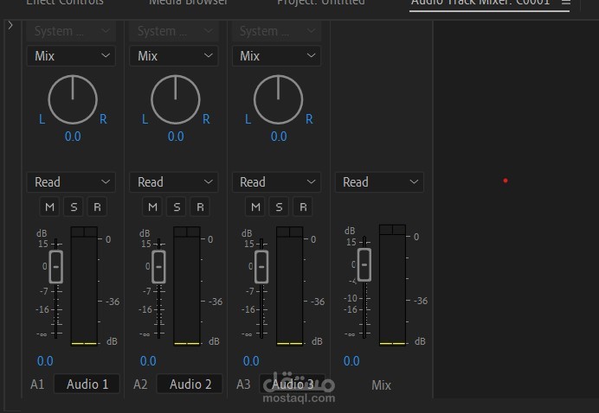Click Audio 2 volume value 0.0

148,361
